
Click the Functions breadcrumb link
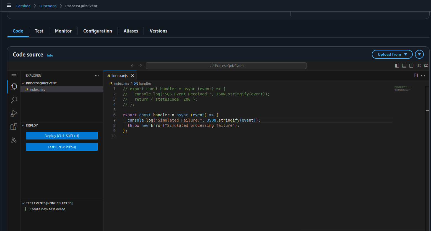pos(48,6)
